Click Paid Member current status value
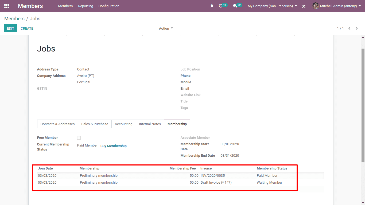The image size is (365, 205). click(87, 145)
